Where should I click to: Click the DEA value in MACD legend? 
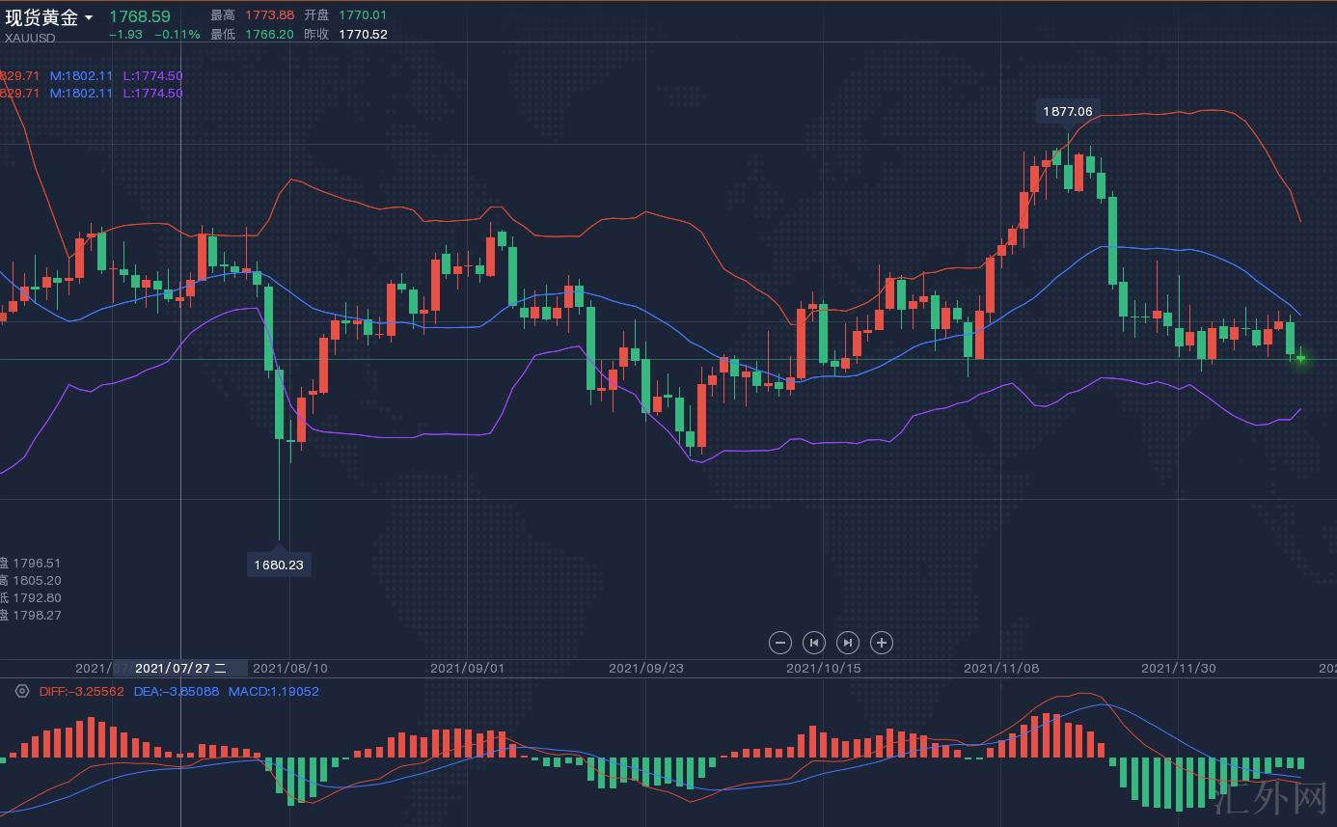(176, 691)
